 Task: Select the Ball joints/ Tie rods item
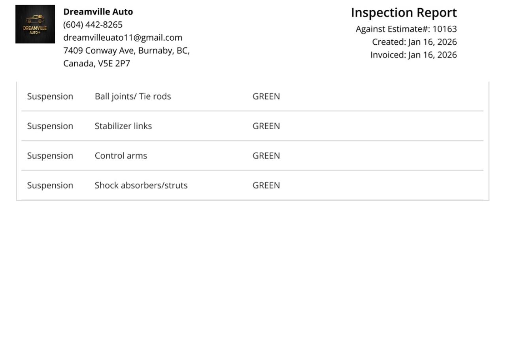pyautogui.click(x=133, y=97)
